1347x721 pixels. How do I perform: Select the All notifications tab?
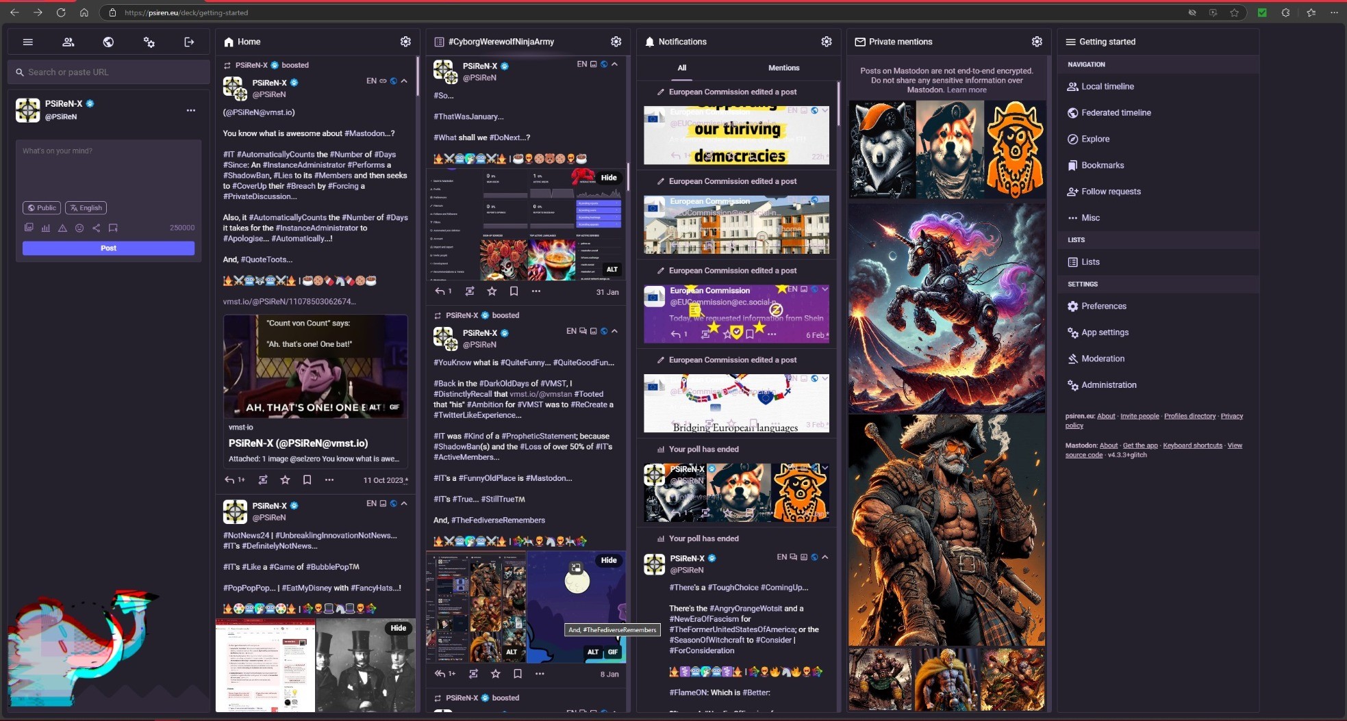pos(682,68)
